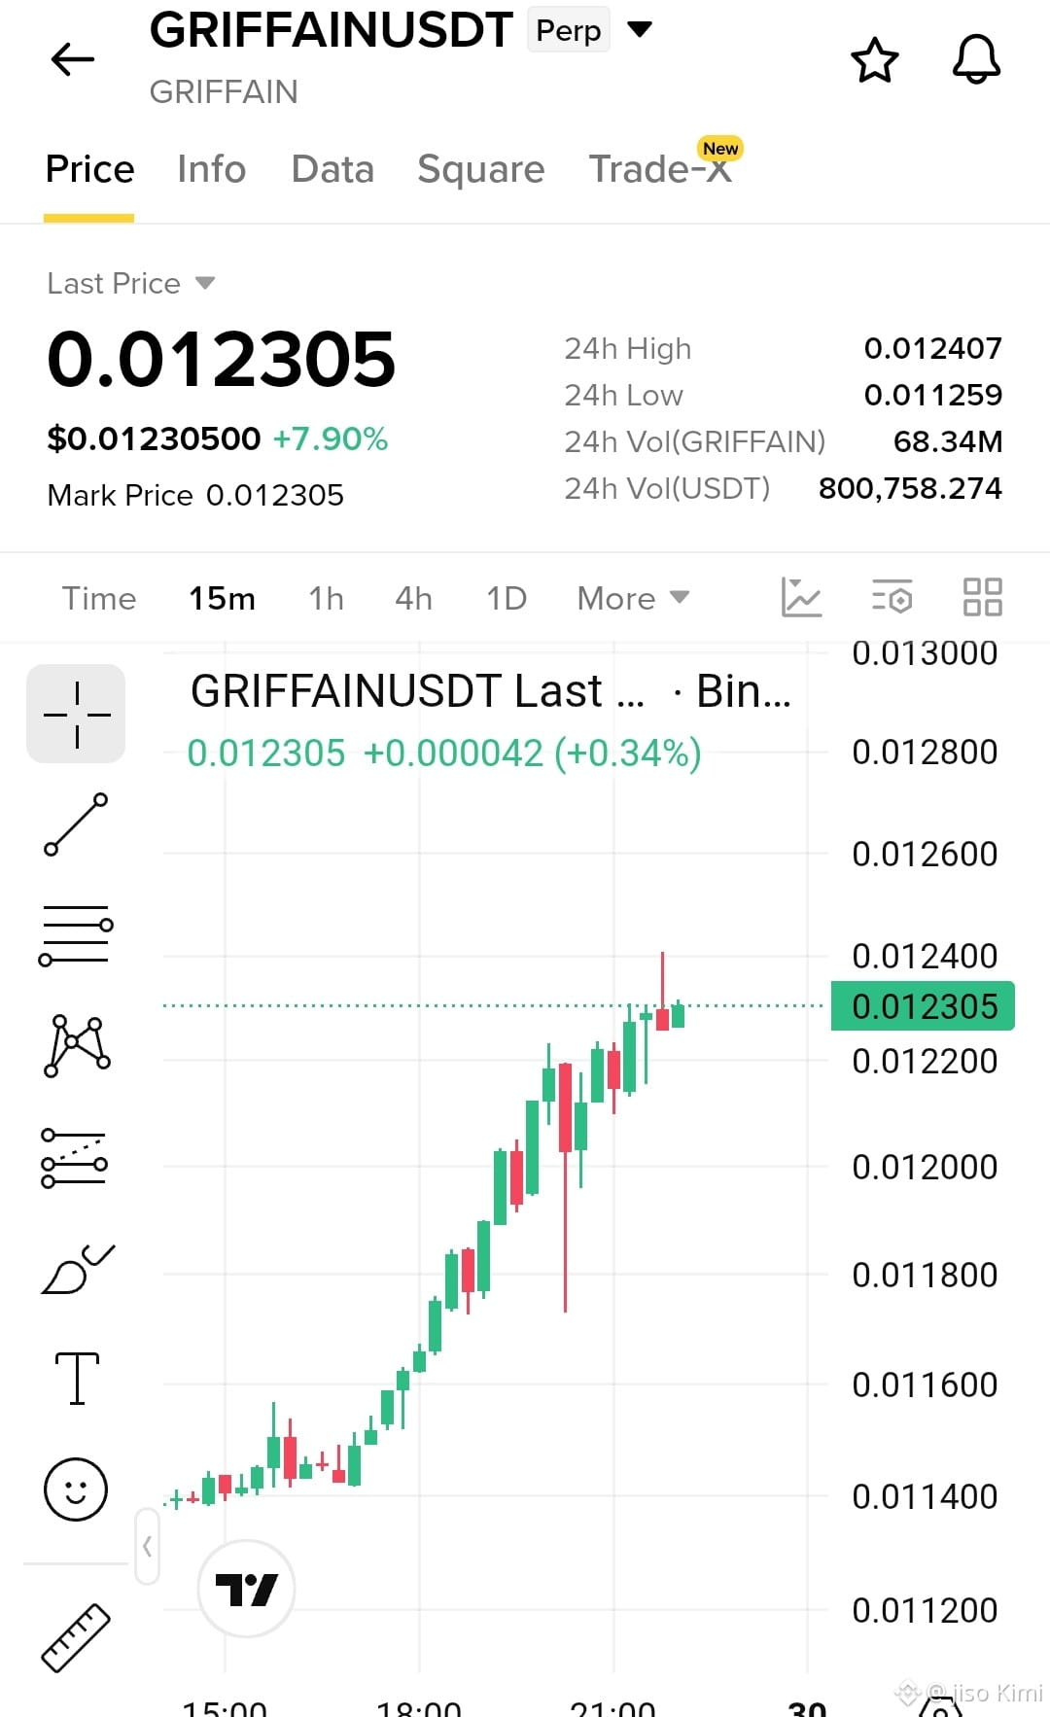Open the Square tab
Image resolution: width=1050 pixels, height=1717 pixels.
pos(480,169)
